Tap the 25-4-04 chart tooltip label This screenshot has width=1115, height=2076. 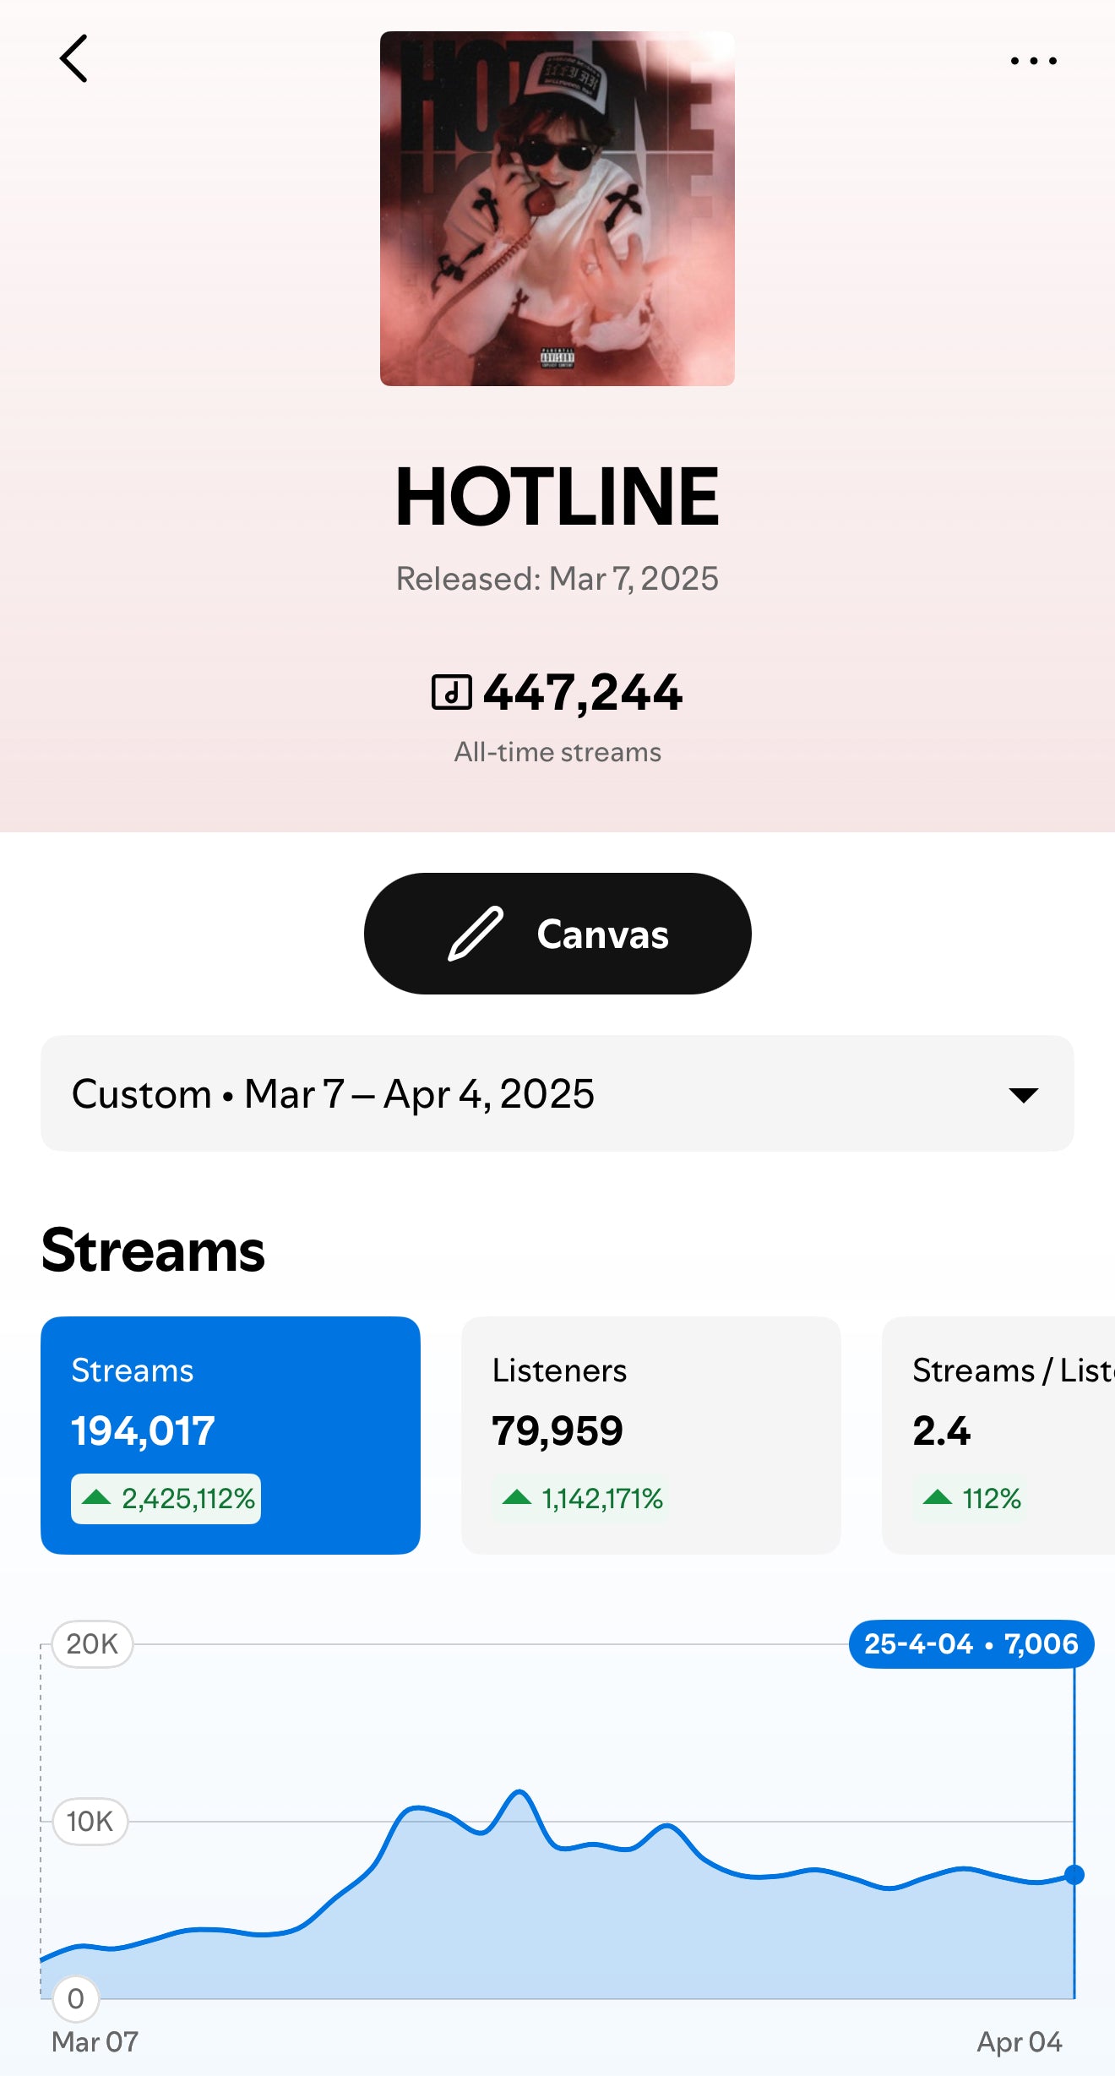[971, 1643]
